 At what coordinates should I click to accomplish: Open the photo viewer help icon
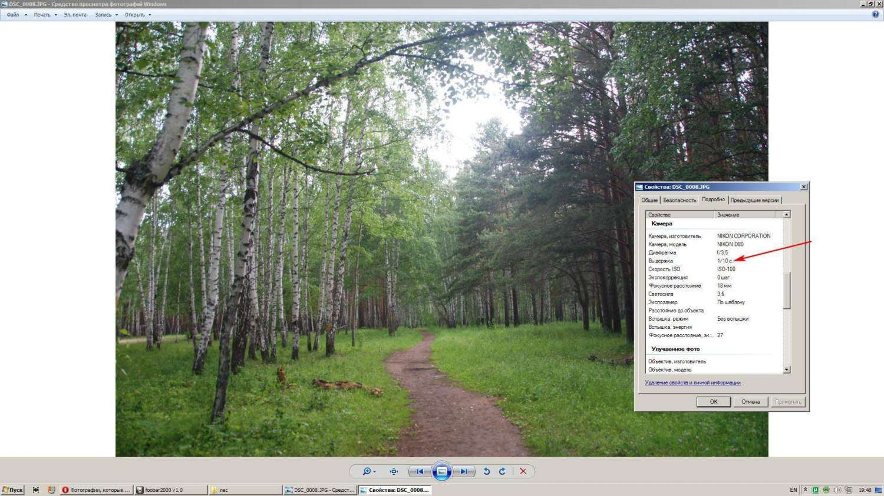click(x=875, y=15)
